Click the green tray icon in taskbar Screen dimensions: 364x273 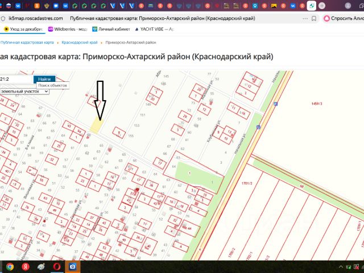pyautogui.click(x=349, y=267)
